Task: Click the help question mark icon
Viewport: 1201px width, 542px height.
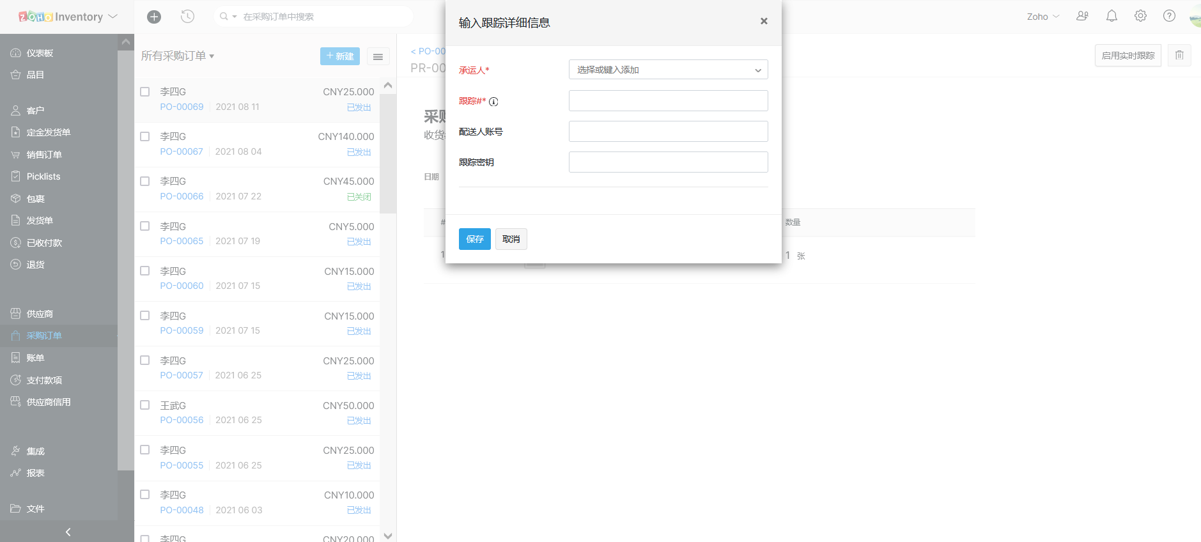Action: point(1169,16)
